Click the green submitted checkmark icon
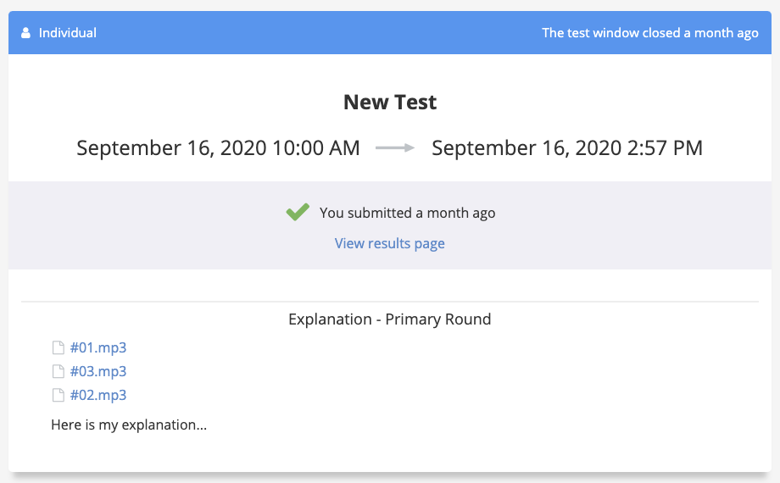 [x=298, y=212]
